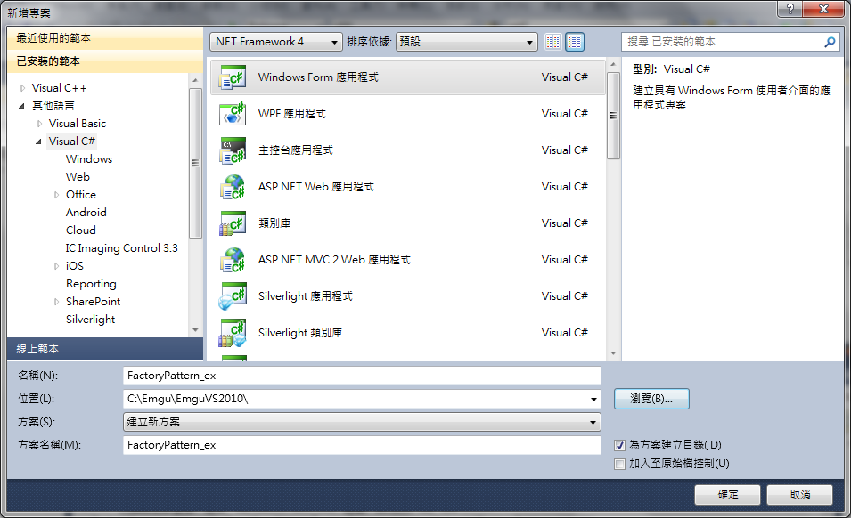Click the Visual Basic tree label
The height and width of the screenshot is (518, 851).
tap(77, 124)
